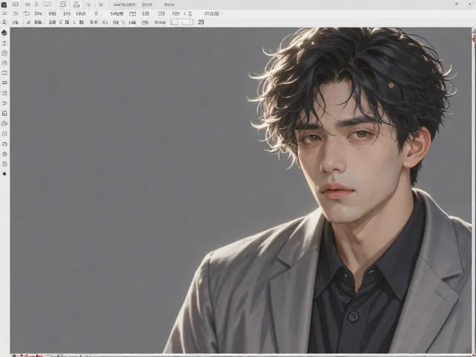The width and height of the screenshot is (476, 357).
Task: Expand the small arrow after last second-row label
Action: click(222, 13)
